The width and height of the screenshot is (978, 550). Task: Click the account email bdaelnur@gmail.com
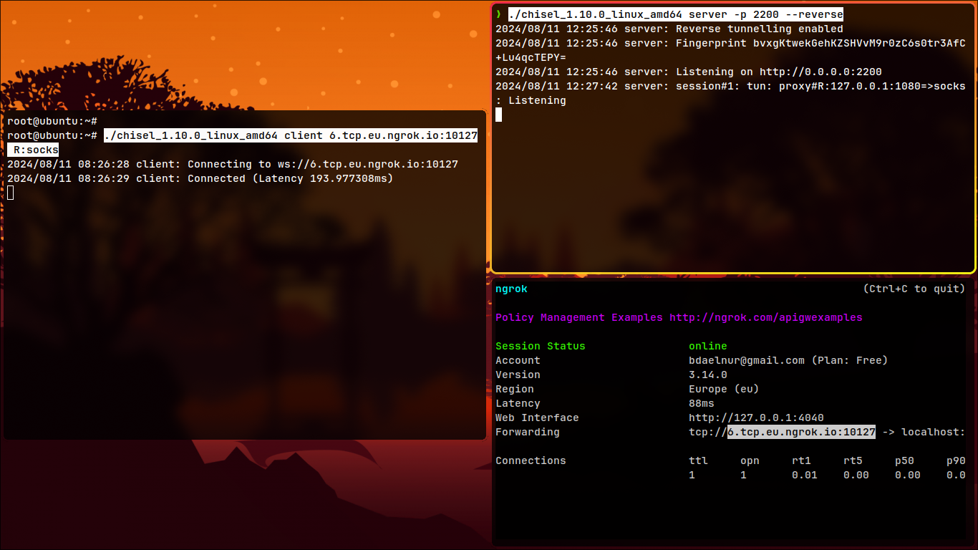coord(746,360)
